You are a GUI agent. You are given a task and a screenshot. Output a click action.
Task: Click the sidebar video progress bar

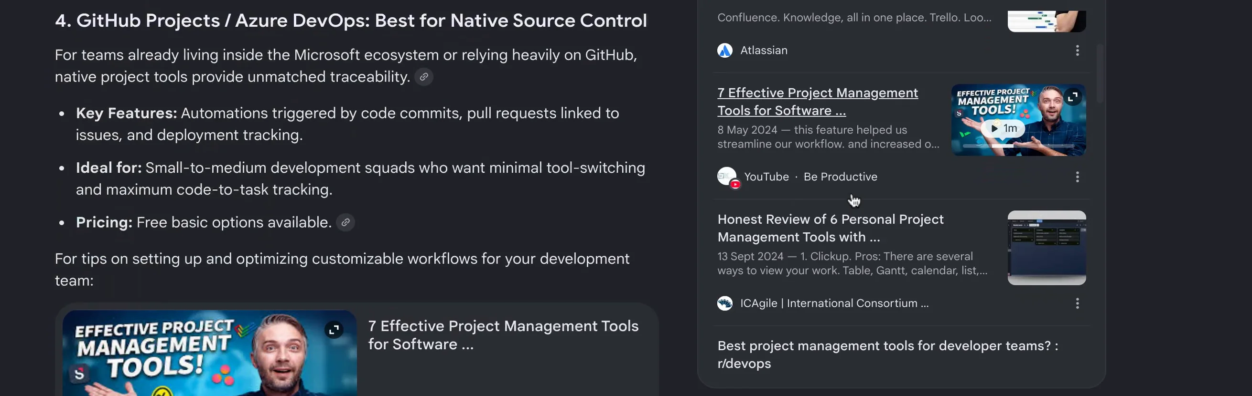pyautogui.click(x=1018, y=146)
